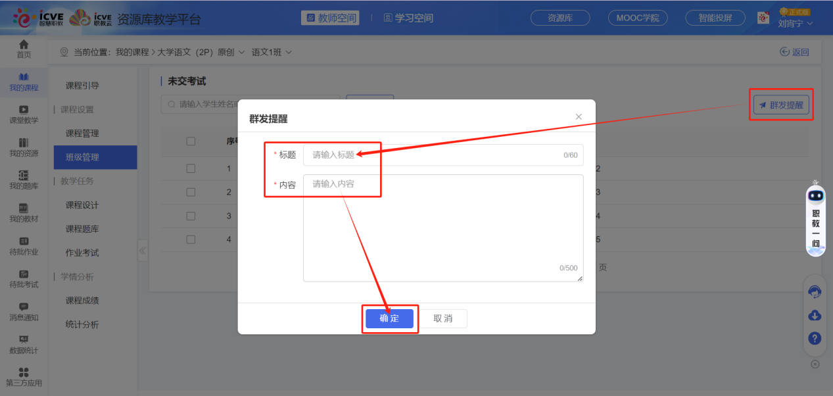Open 课堂教学 from left sidebar
833x396 pixels.
24,114
